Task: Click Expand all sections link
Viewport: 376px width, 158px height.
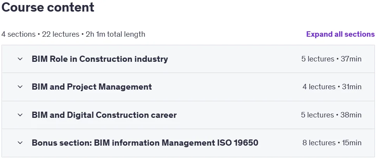Action: point(340,34)
